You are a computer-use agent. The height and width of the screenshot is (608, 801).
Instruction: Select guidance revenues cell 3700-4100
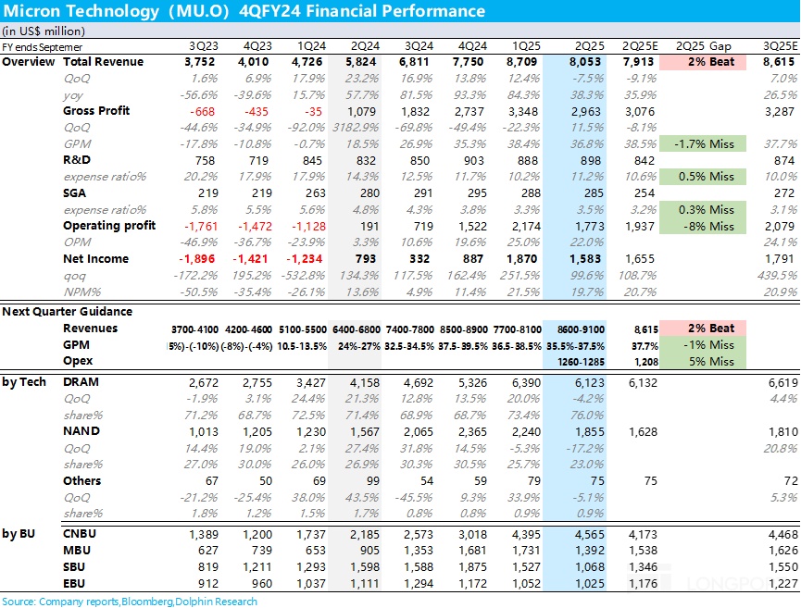194,329
